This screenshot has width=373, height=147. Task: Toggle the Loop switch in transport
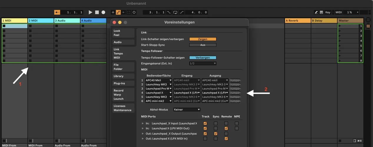pyautogui.click(x=175, y=12)
